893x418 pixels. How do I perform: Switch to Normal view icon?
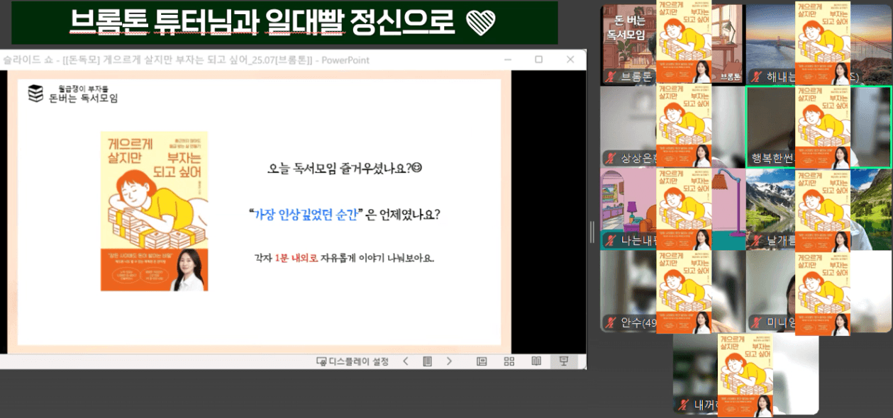pos(482,361)
